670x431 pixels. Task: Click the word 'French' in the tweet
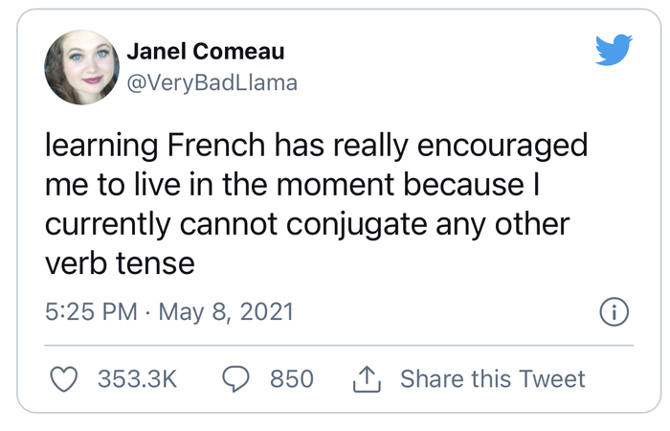(214, 147)
